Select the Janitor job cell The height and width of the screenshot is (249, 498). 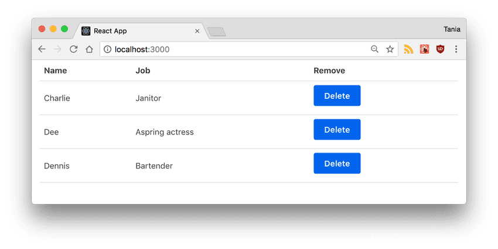click(x=148, y=98)
